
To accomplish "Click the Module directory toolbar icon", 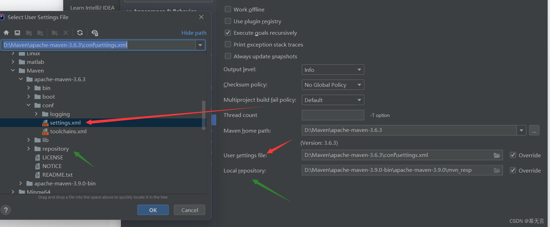I will [x=40, y=33].
